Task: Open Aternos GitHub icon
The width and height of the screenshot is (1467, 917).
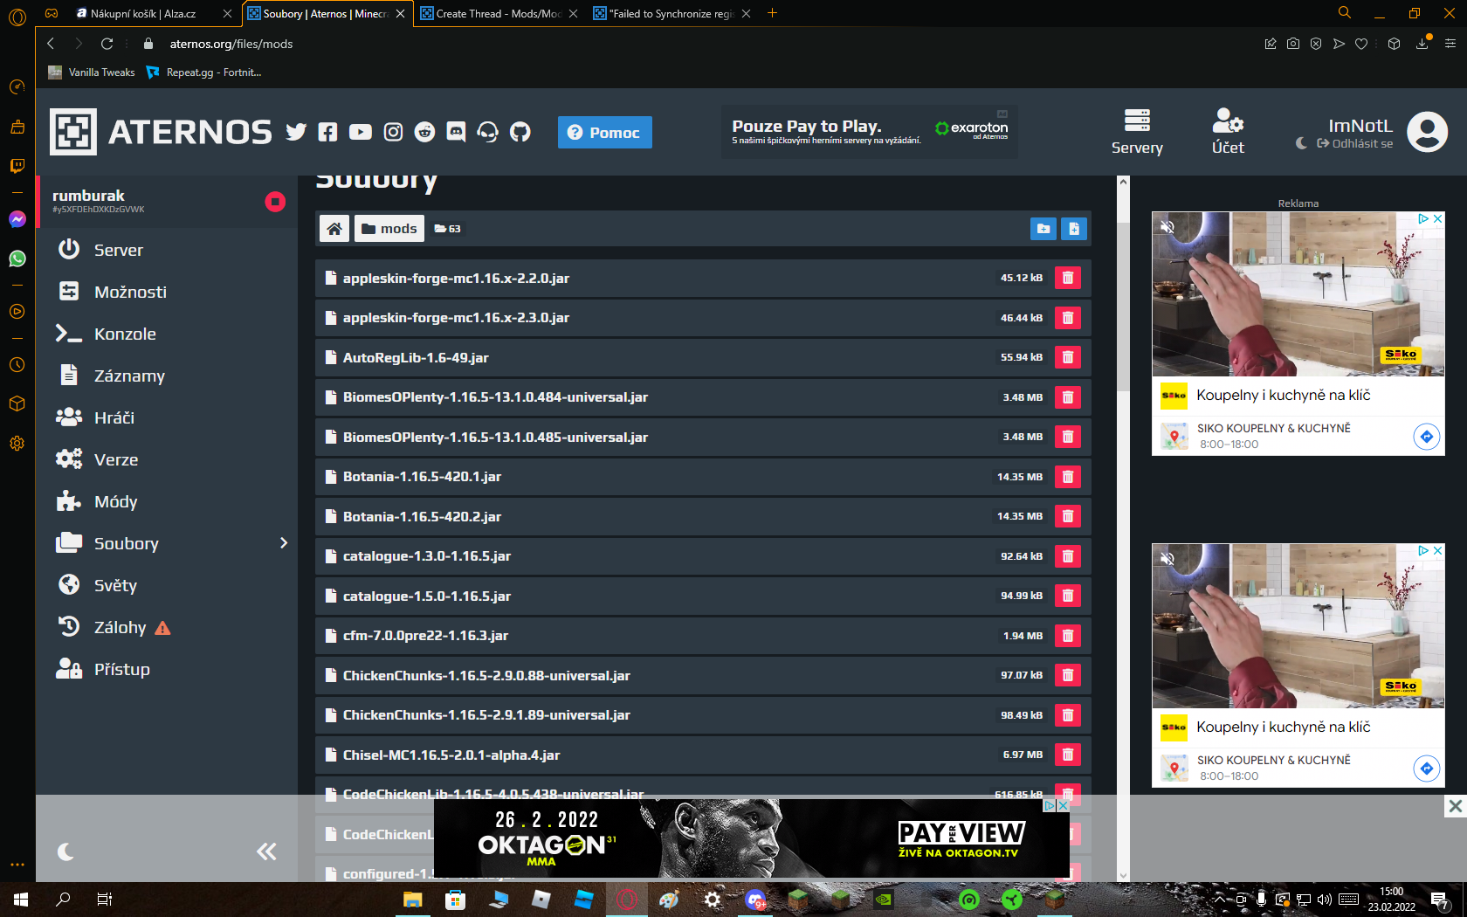Action: click(520, 132)
